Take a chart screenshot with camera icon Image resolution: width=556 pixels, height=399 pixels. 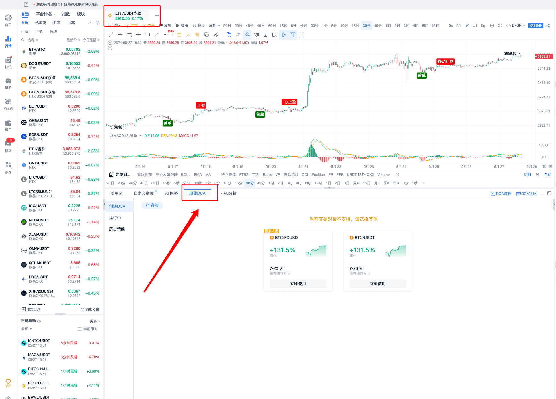[458, 26]
